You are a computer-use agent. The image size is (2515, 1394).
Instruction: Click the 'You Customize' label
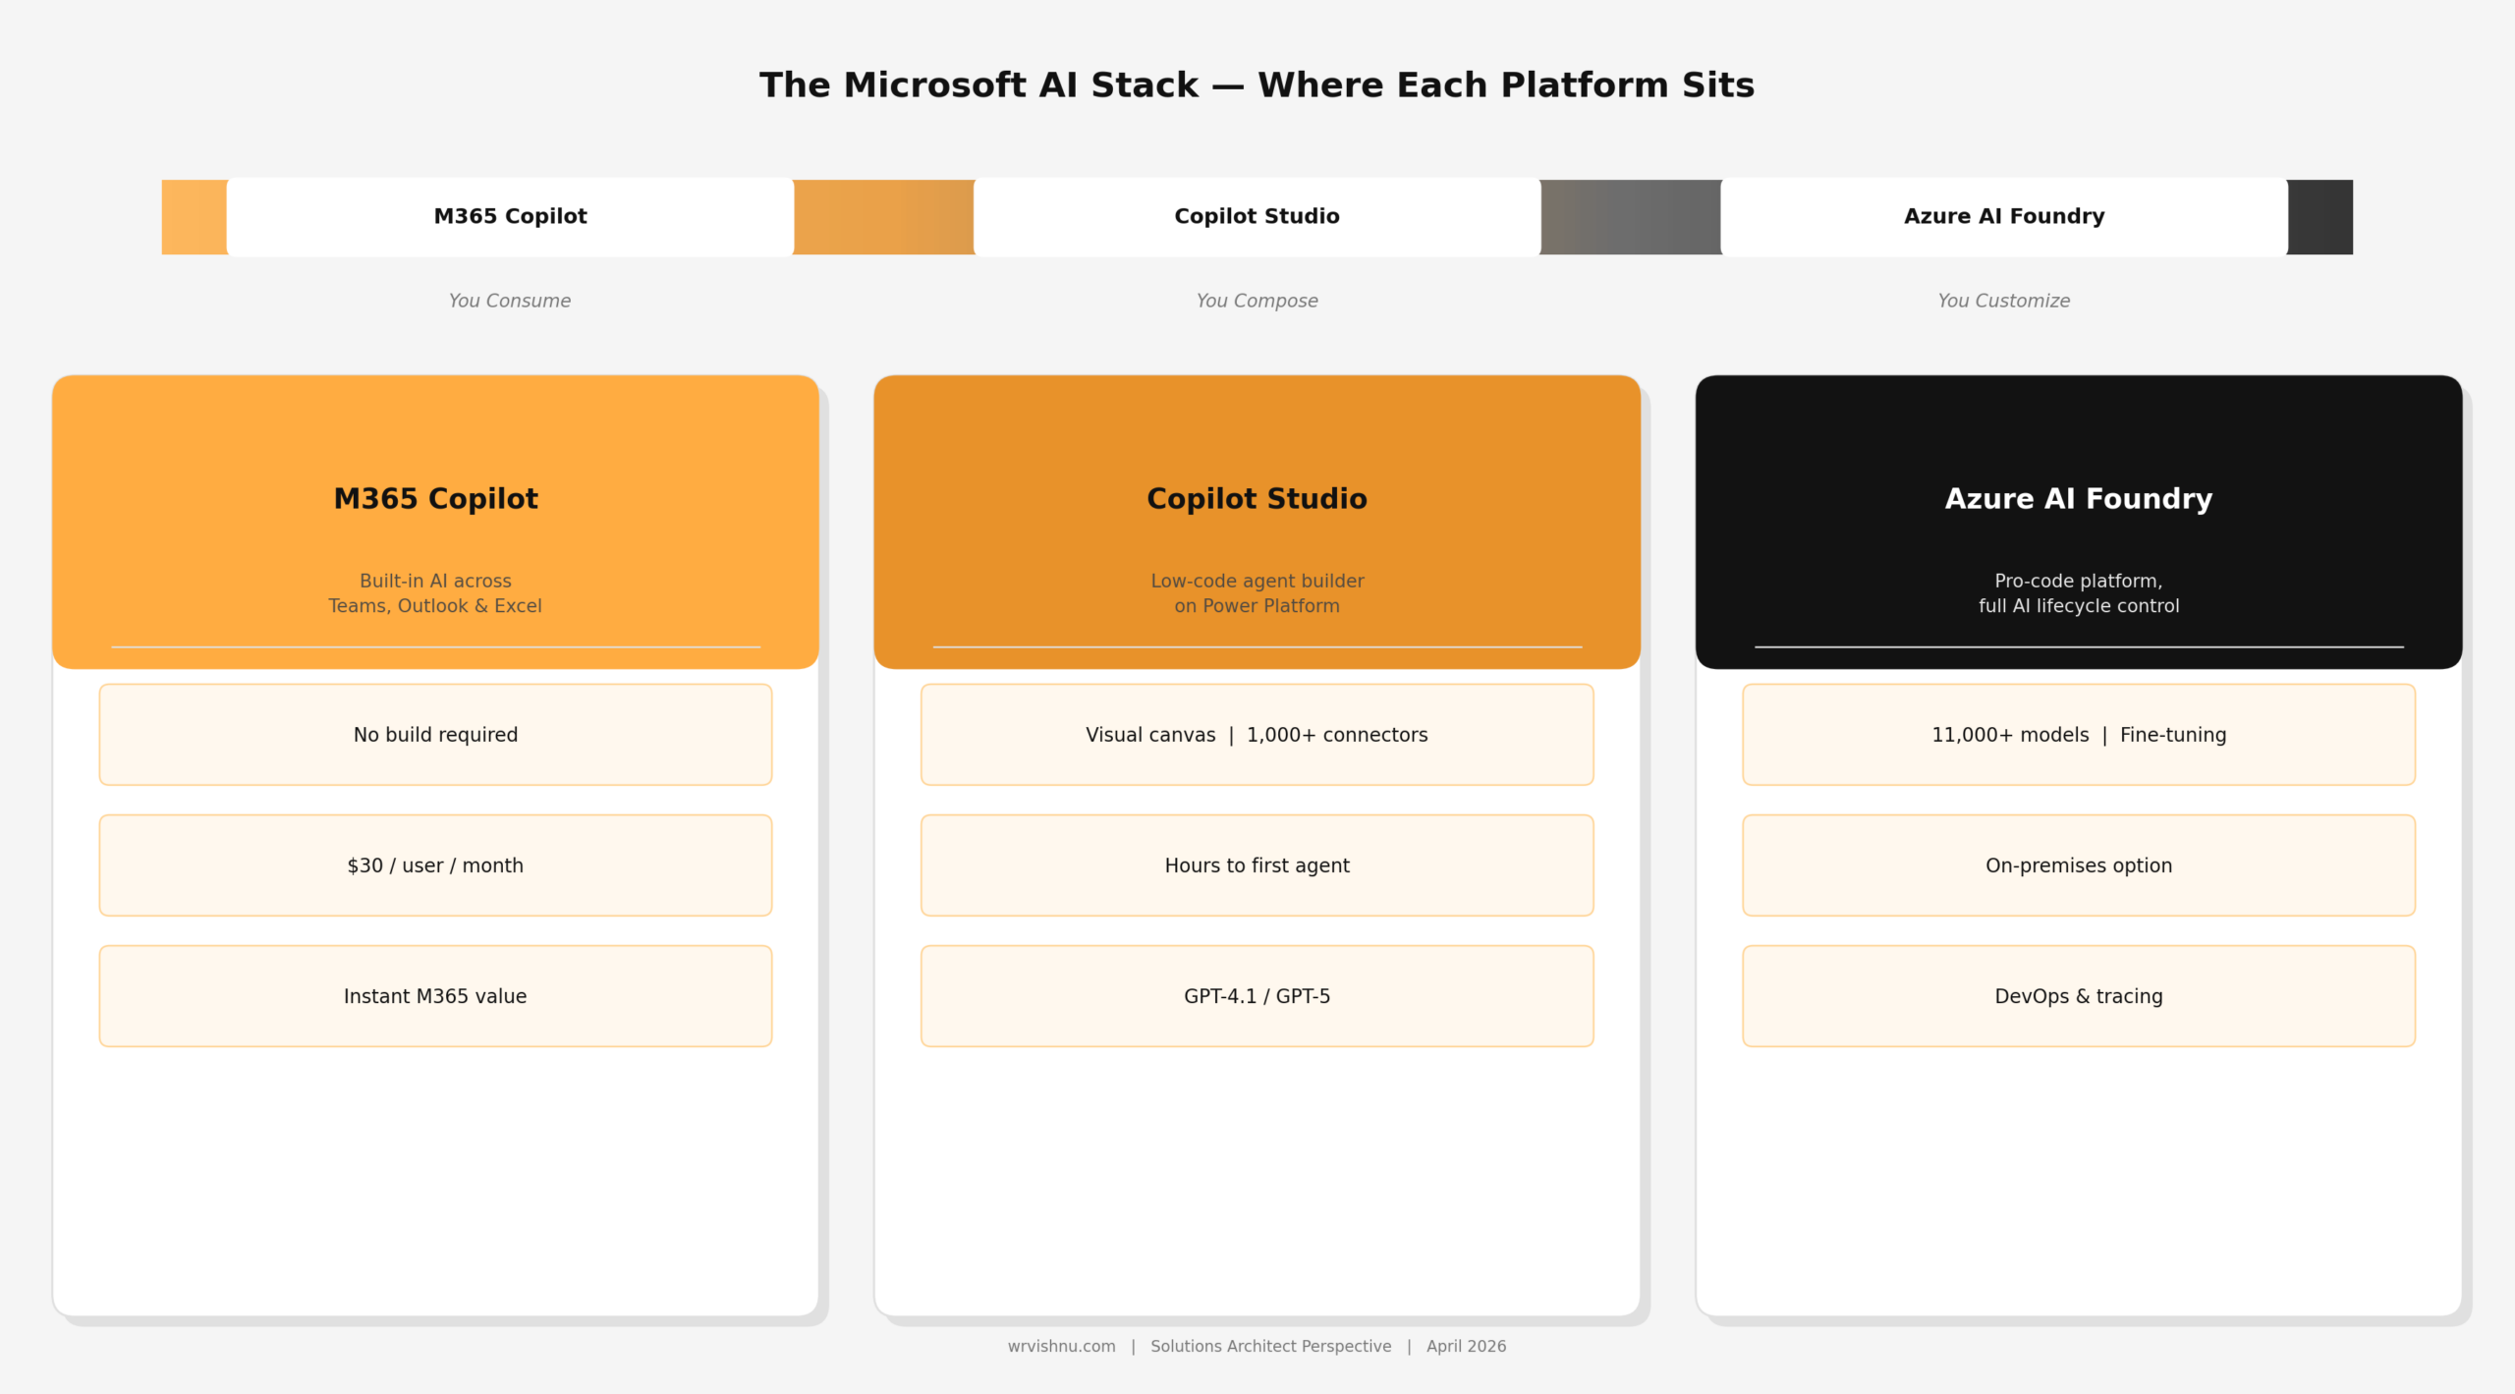(2002, 301)
